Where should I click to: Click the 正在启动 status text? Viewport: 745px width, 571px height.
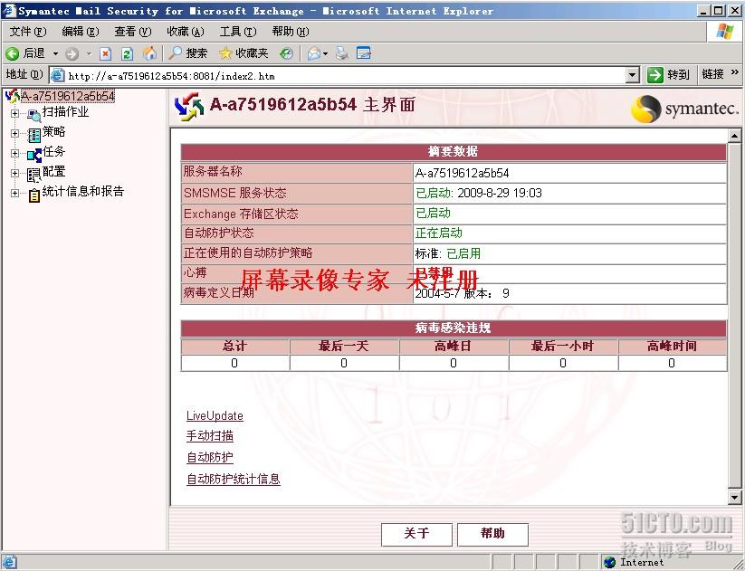tap(438, 233)
